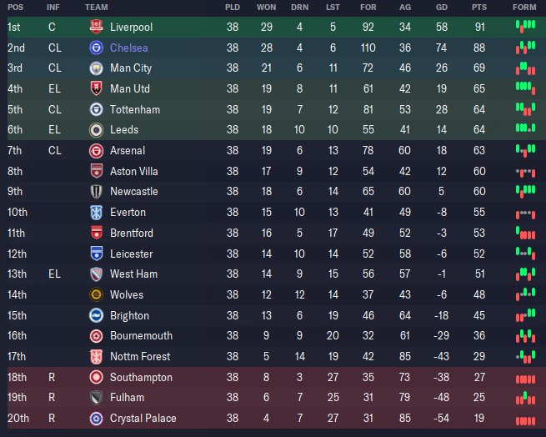Open the Man Utd team link
Viewport: 546px width, 437px height.
(130, 88)
